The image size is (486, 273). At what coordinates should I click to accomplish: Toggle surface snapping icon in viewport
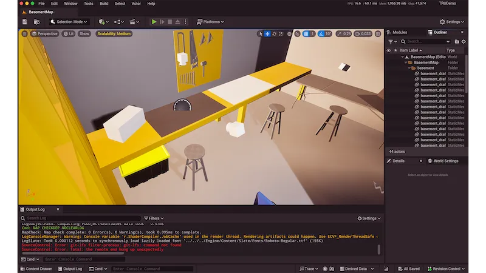(x=298, y=34)
